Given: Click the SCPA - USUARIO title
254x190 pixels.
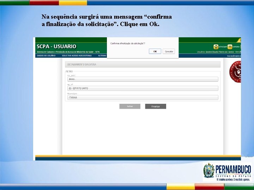Looking at the screenshot, I should (x=56, y=46).
